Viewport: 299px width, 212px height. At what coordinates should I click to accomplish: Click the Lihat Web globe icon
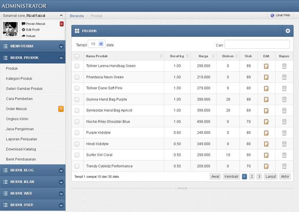coord(272,15)
